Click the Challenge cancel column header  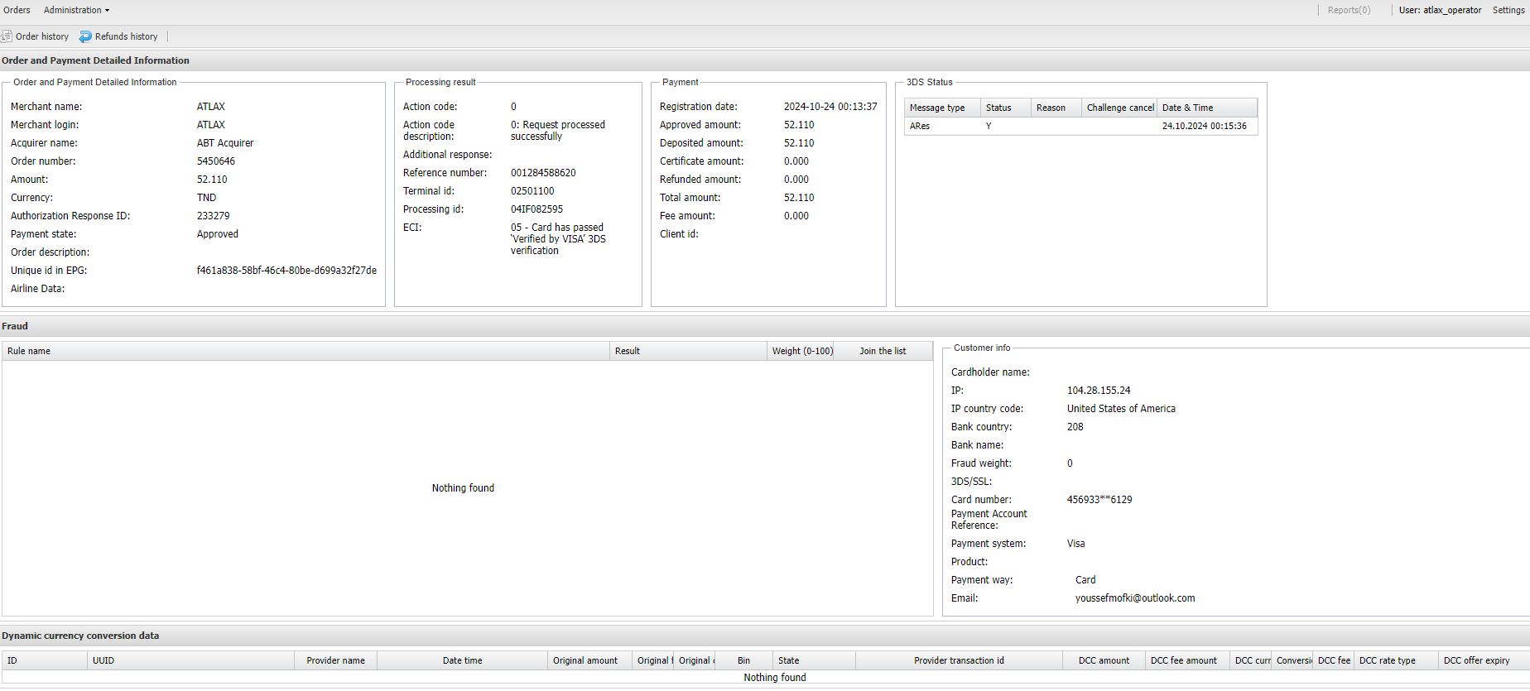[x=1119, y=108]
